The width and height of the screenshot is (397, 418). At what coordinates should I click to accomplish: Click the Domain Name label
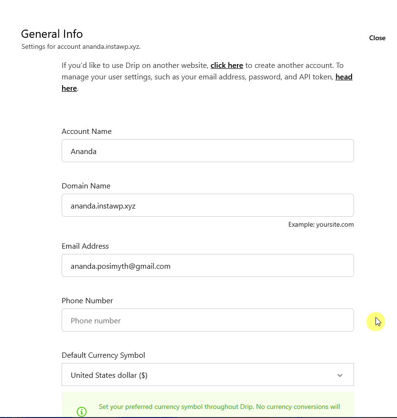(x=86, y=186)
